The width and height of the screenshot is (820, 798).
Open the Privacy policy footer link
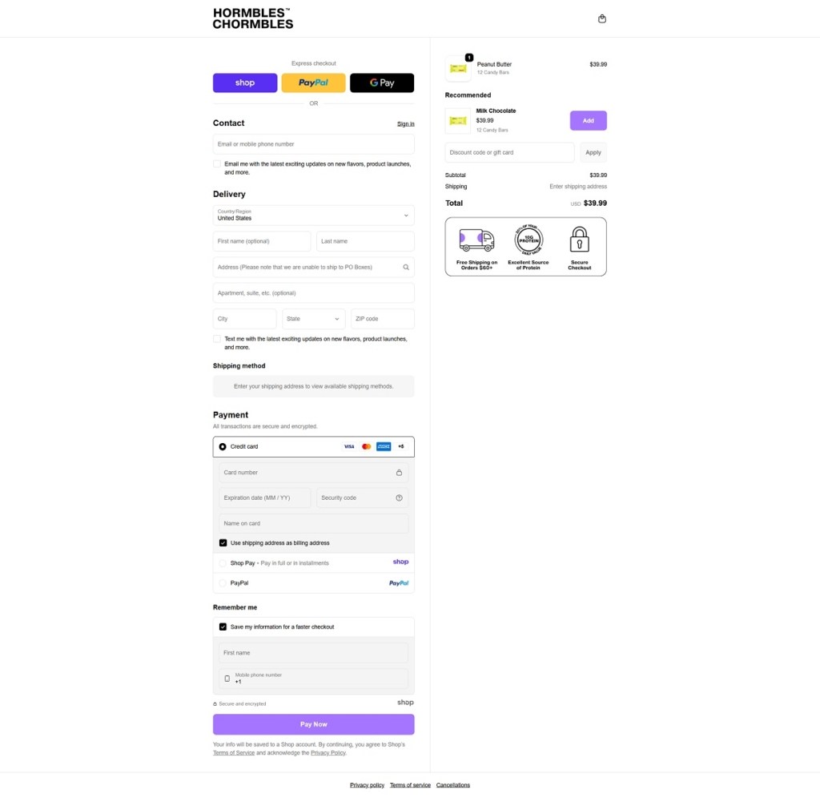[367, 785]
